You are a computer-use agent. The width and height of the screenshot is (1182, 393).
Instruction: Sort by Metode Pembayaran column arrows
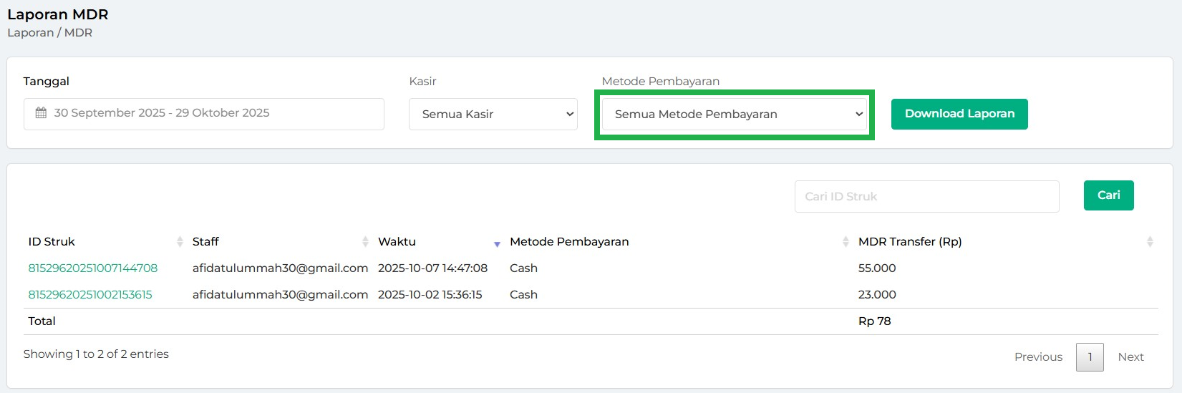click(x=846, y=242)
